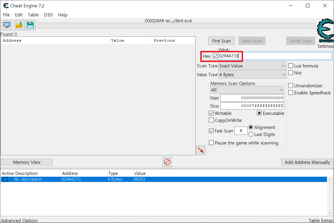Toggle Active checkbox for address 0294A210
Viewport: 334px width, 223px height.
point(5,179)
